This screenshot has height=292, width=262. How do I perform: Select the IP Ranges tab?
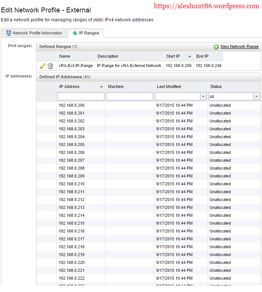pos(89,33)
